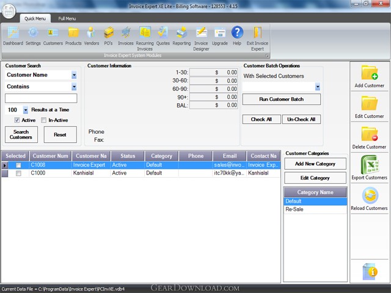The height and width of the screenshot is (293, 391).
Task: Click the ribbon group dialog launcher
Action: [x=267, y=56]
